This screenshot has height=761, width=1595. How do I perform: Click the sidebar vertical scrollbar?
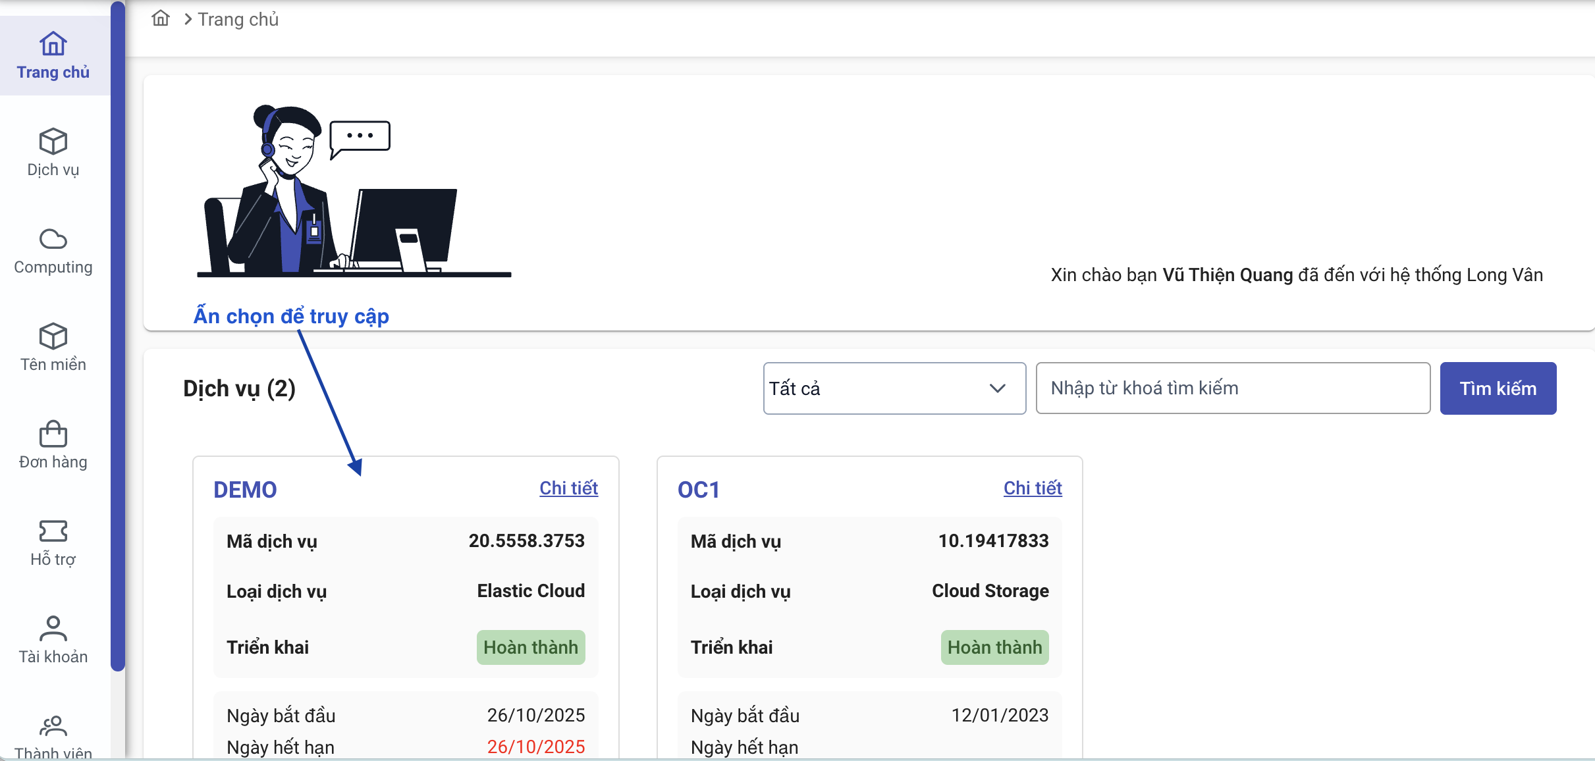pyautogui.click(x=118, y=336)
